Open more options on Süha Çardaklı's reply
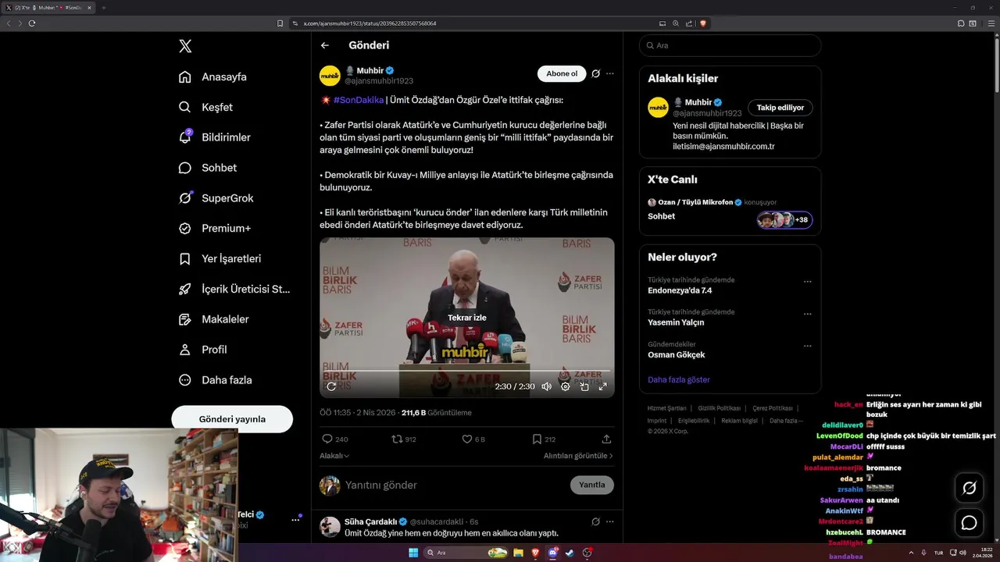Viewport: 1000px width, 562px height. [610, 521]
